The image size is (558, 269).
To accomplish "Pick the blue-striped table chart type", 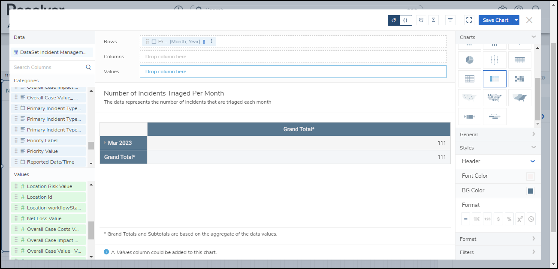I will [519, 60].
